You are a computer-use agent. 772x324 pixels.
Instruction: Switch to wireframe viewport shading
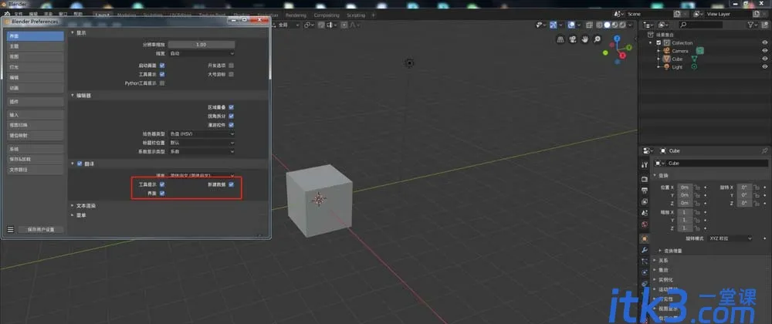pyautogui.click(x=600, y=25)
